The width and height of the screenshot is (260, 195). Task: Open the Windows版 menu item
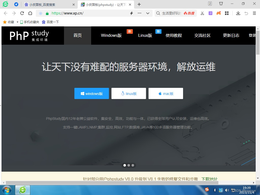click(x=111, y=36)
